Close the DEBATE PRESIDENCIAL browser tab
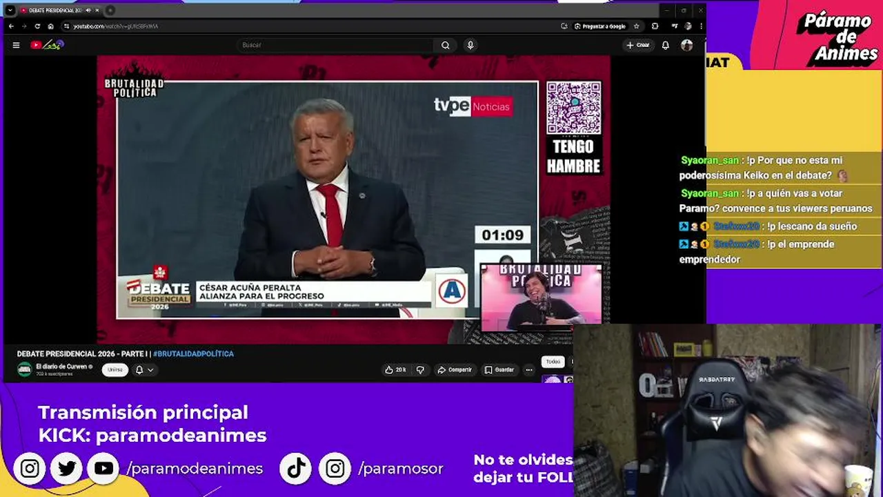883x497 pixels. click(97, 10)
